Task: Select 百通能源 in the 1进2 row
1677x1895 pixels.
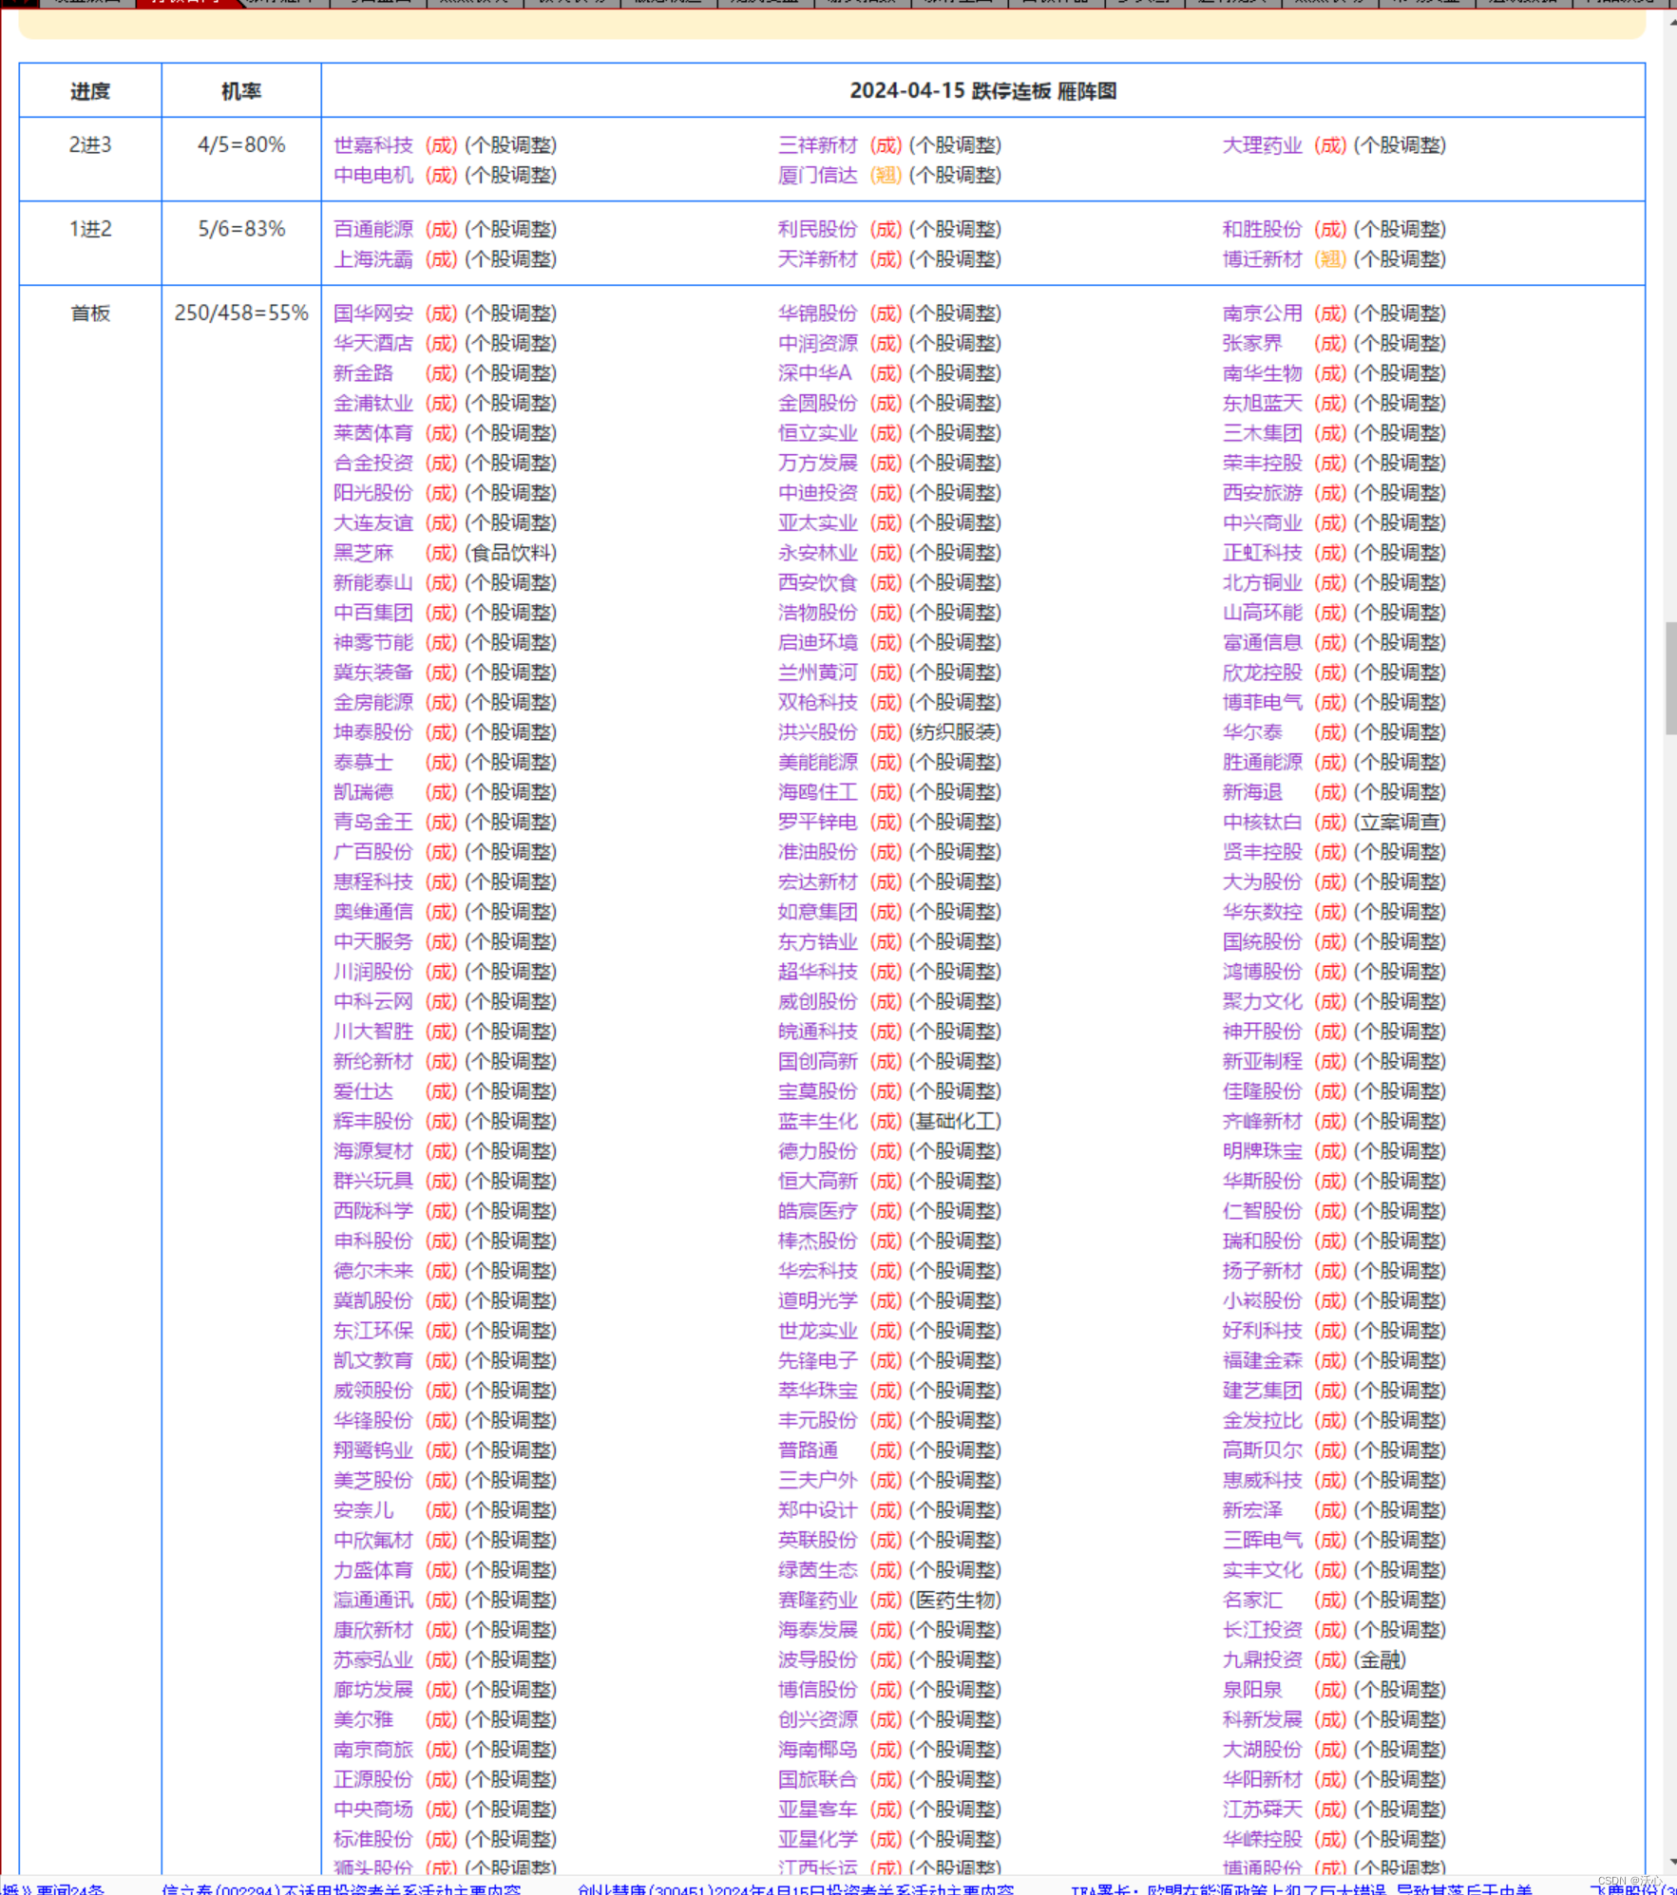Action: [373, 230]
